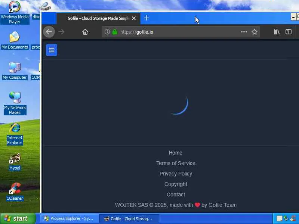Select the My Network Places desktop icon
Viewport: 299px width, 224px height.
coord(15,103)
